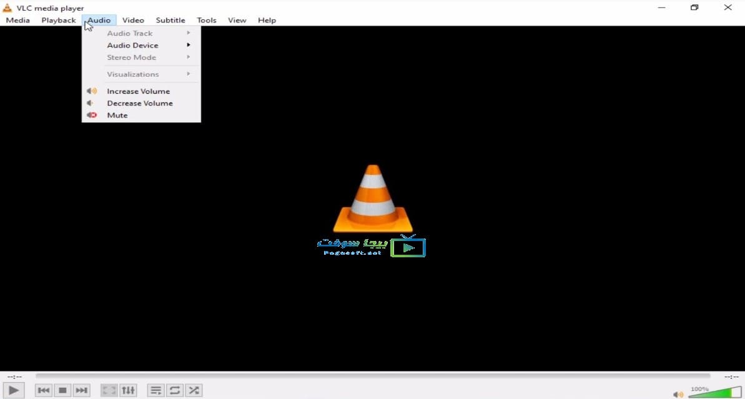Click the red mute icon in menu

pyautogui.click(x=92, y=115)
